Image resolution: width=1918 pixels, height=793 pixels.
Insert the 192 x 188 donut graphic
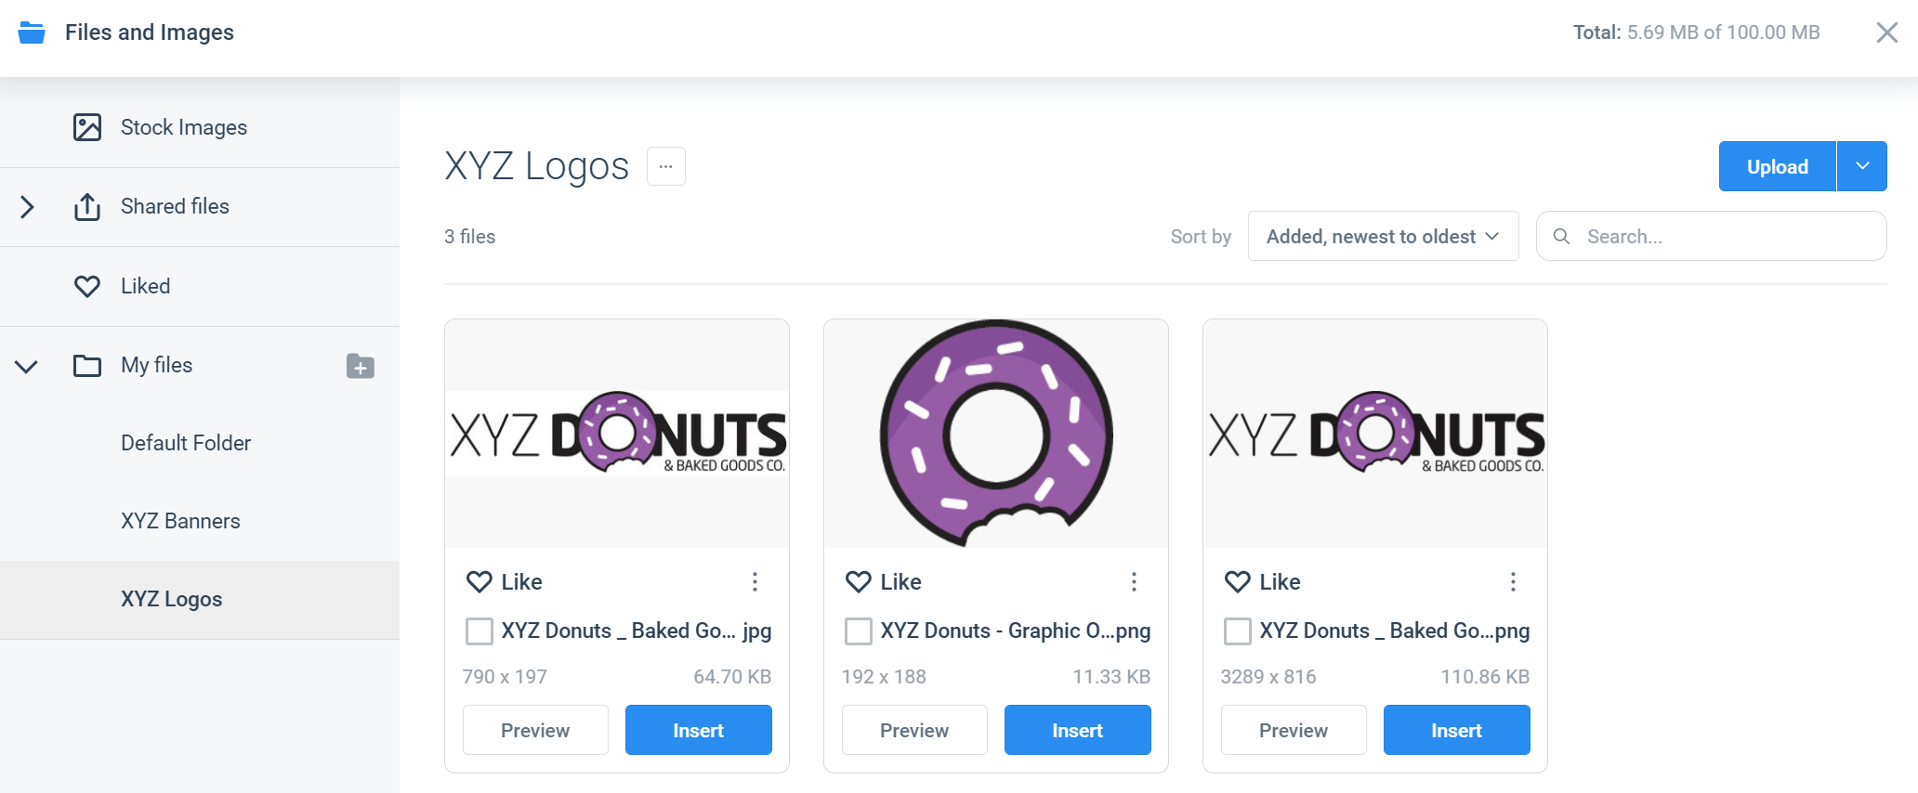1078,730
